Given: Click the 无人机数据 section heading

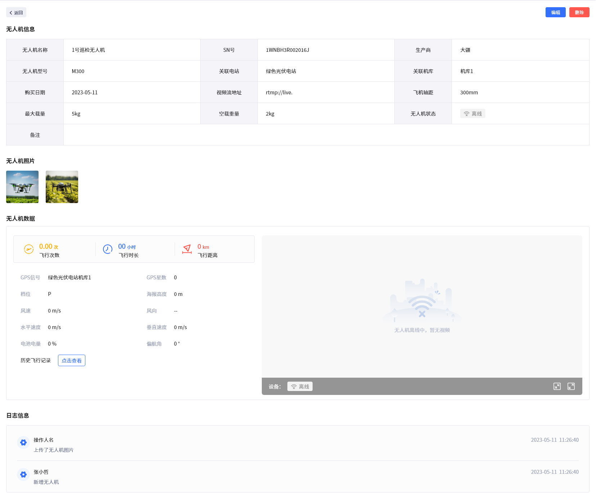Looking at the screenshot, I should [x=21, y=219].
